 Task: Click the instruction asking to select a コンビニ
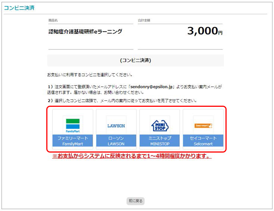point(90,74)
